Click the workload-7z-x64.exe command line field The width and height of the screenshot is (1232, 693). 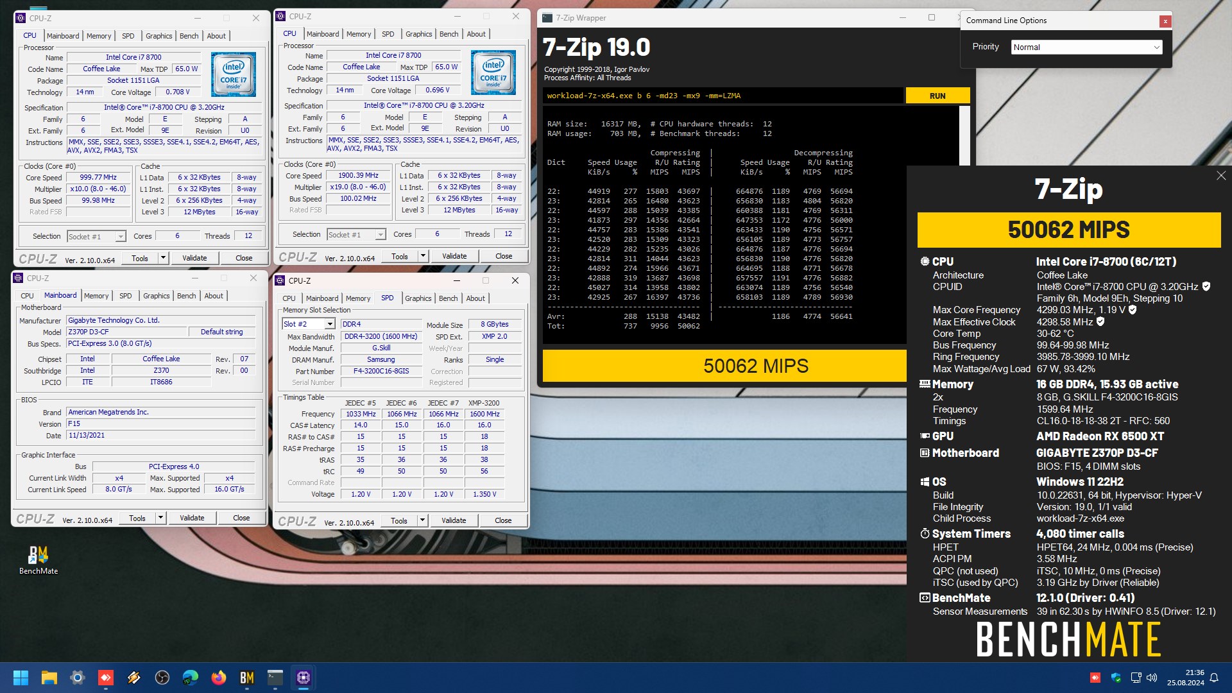click(723, 96)
